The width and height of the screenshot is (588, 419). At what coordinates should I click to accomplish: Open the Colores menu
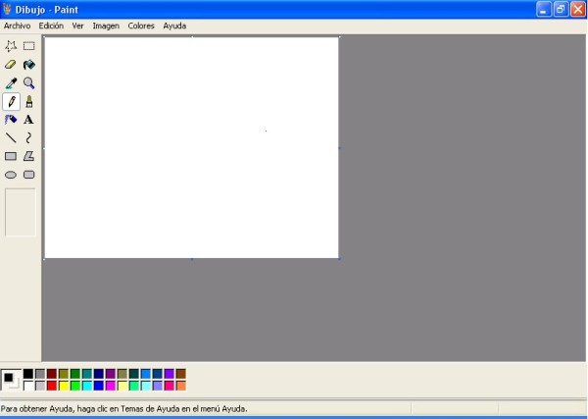[141, 26]
